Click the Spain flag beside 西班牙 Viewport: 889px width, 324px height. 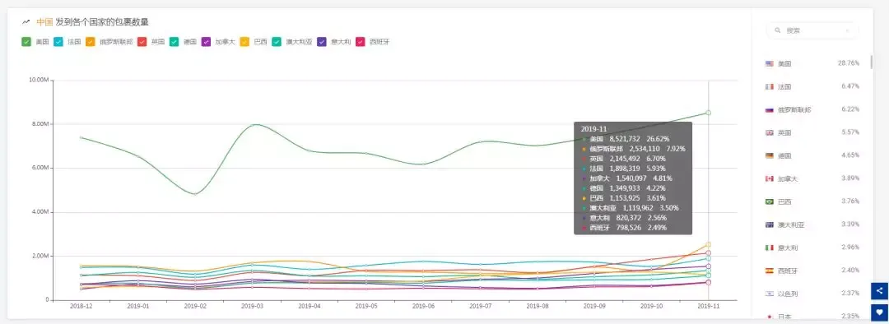pos(770,271)
